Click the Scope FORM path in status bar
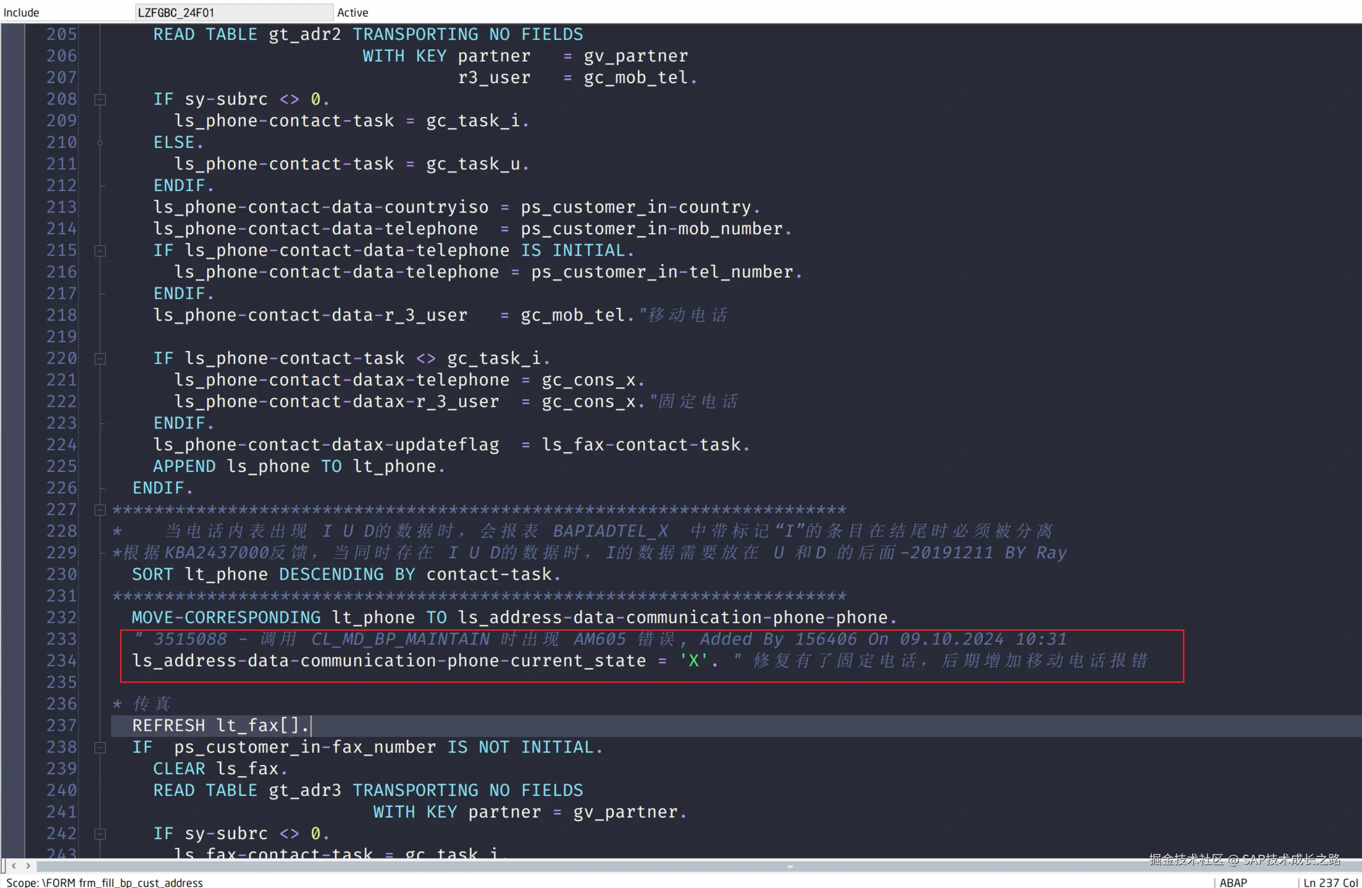 [x=105, y=882]
